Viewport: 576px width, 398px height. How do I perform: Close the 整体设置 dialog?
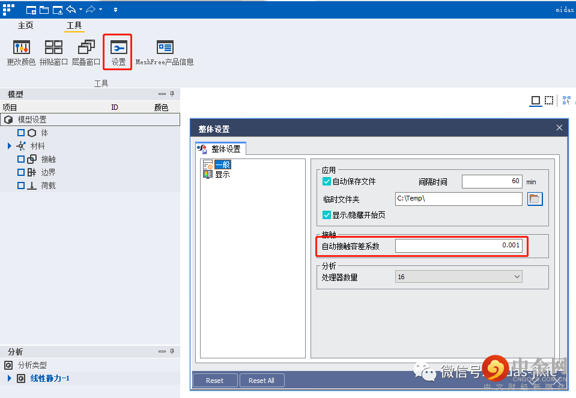[559, 127]
